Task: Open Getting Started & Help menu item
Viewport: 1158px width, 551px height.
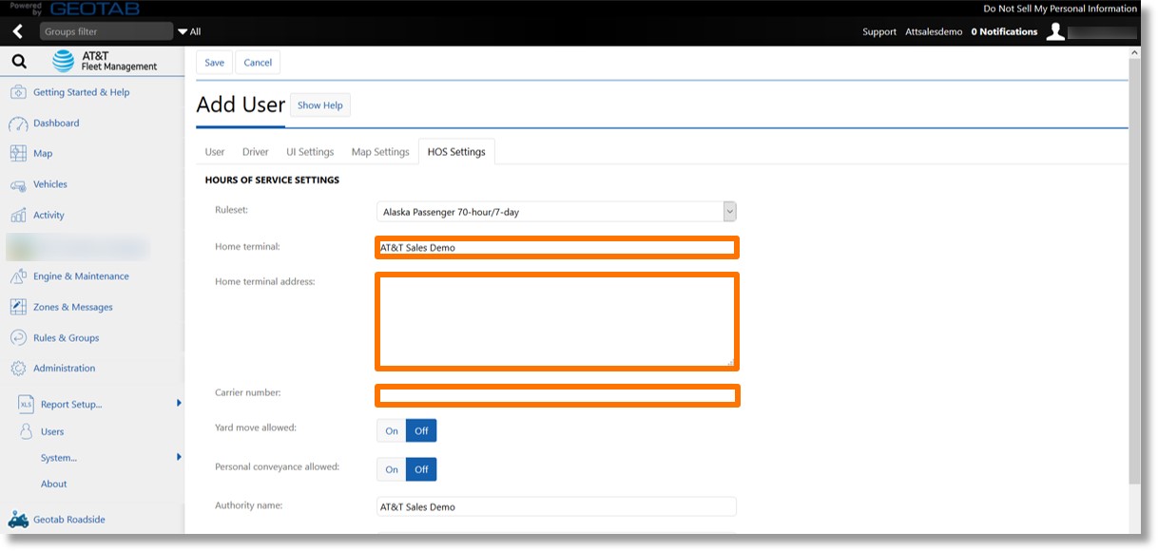Action: click(x=82, y=93)
